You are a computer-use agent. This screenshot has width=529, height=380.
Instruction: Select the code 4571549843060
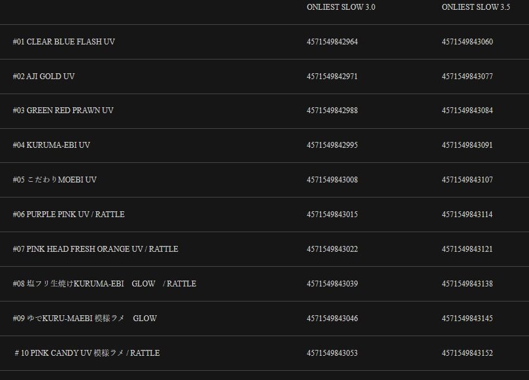tap(467, 42)
